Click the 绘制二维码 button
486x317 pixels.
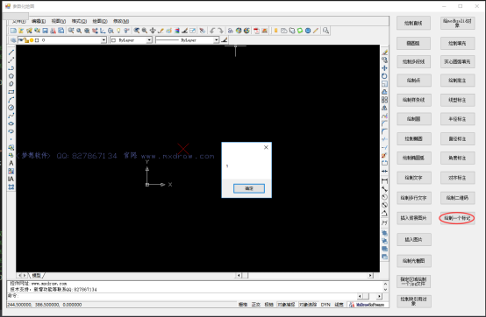click(x=457, y=198)
